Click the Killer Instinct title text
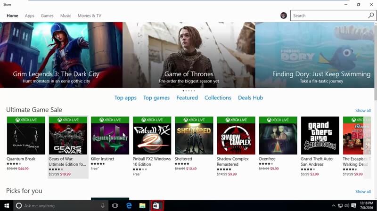Screen dimensions: 377x211 pos(102,159)
